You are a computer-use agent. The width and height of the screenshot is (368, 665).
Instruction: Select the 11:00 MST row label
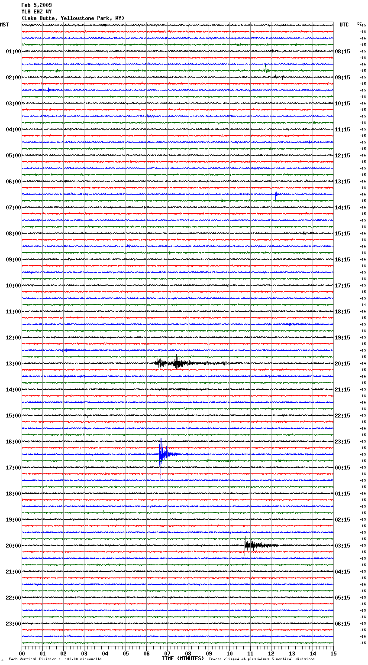[13, 312]
